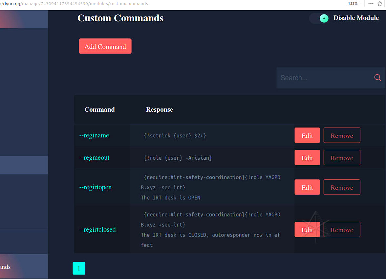Edit the --reginame command

[307, 135]
